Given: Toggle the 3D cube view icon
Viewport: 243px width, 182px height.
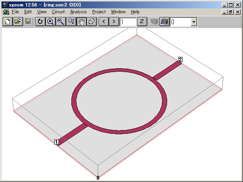Looking at the screenshot, I should coord(92,22).
